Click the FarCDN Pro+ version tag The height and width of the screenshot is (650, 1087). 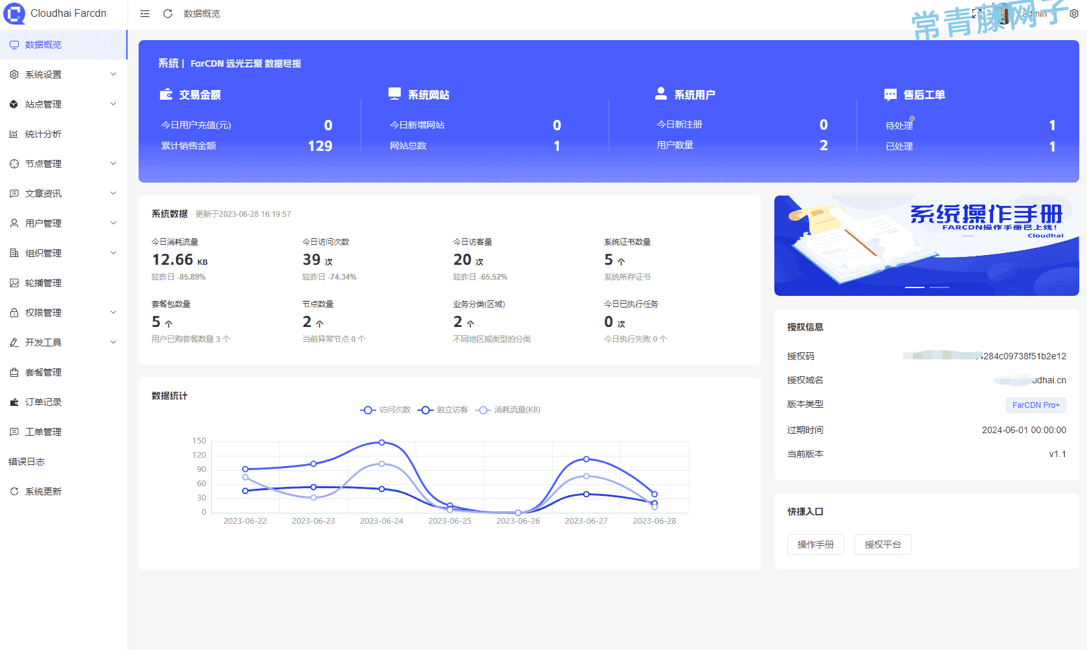1036,405
